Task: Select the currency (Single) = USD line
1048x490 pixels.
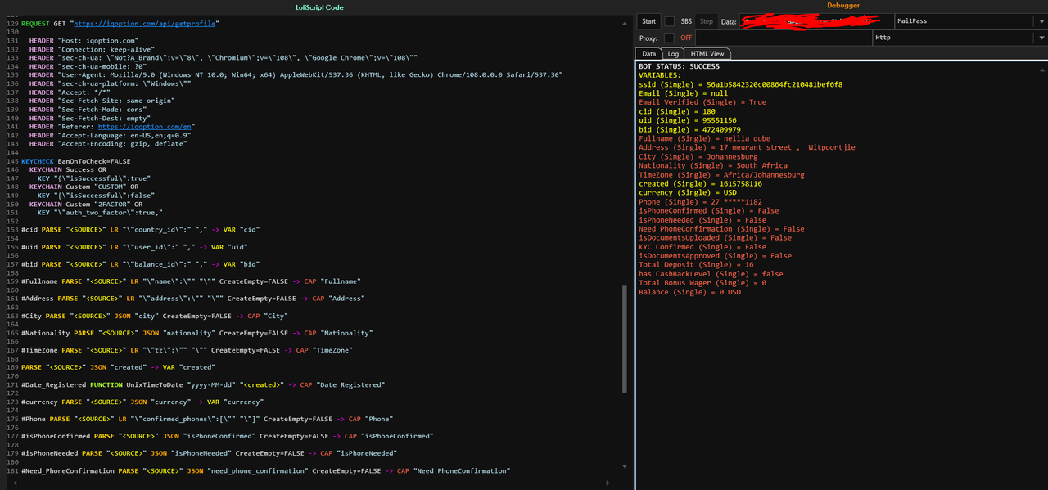Action: pyautogui.click(x=687, y=192)
